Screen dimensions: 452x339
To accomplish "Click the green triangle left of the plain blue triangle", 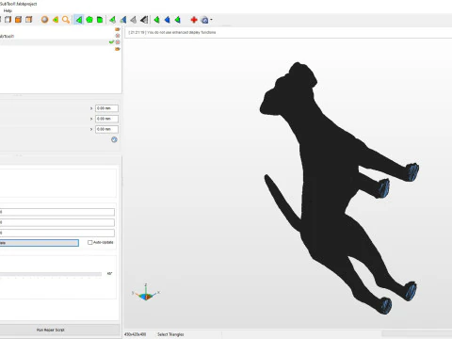I will point(156,20).
